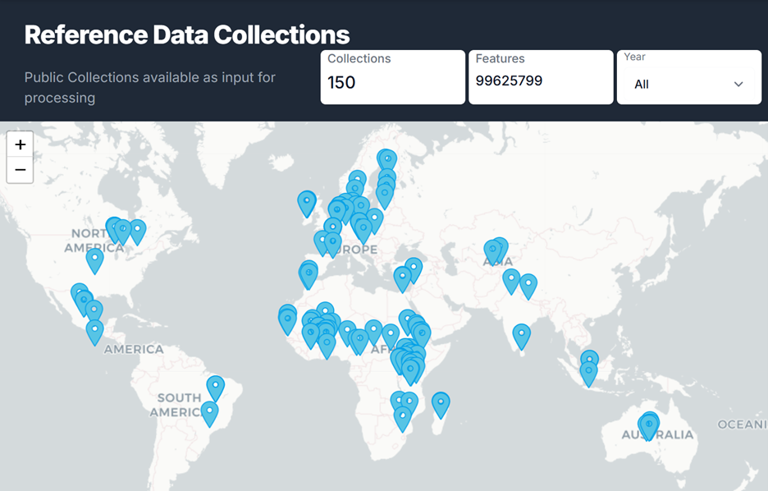
Task: Select the marker in Central America
Action: [95, 331]
